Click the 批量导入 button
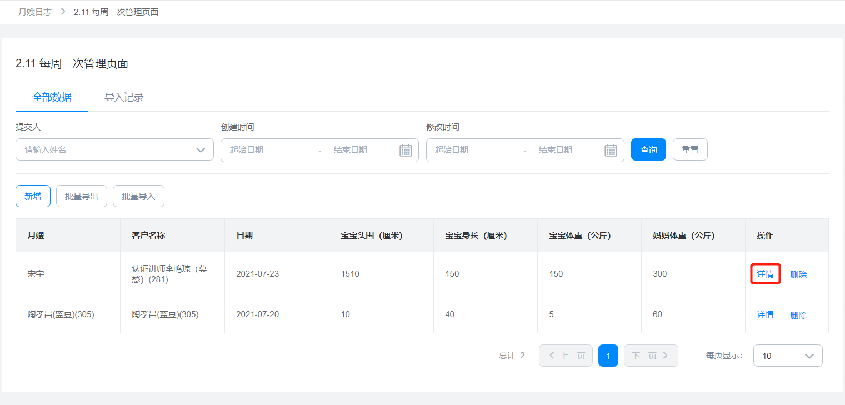 coord(138,196)
